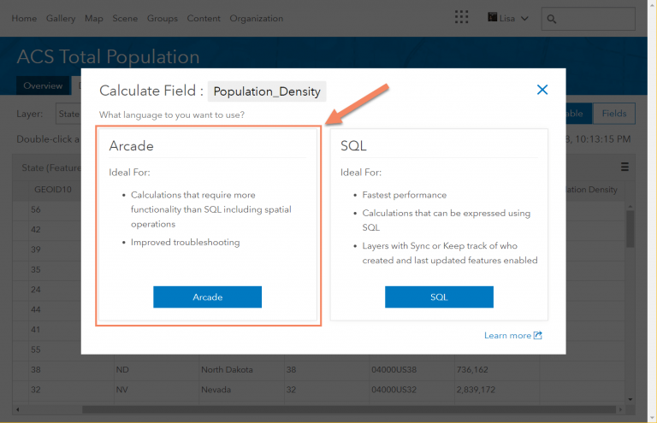Close the Calculate Field dialog
Image resolution: width=657 pixels, height=423 pixels.
[542, 90]
